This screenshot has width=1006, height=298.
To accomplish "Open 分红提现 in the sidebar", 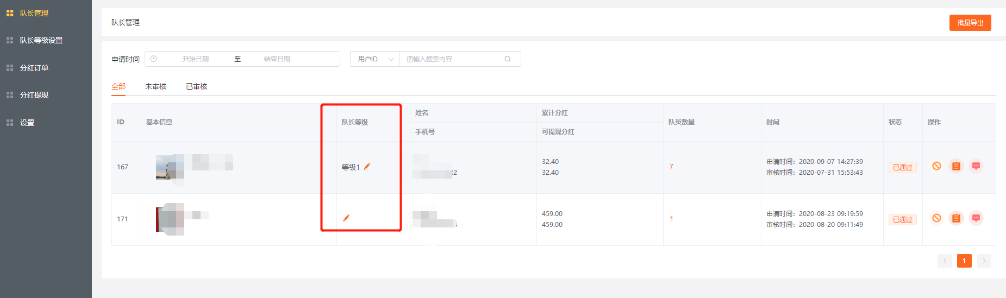I will 34,95.
